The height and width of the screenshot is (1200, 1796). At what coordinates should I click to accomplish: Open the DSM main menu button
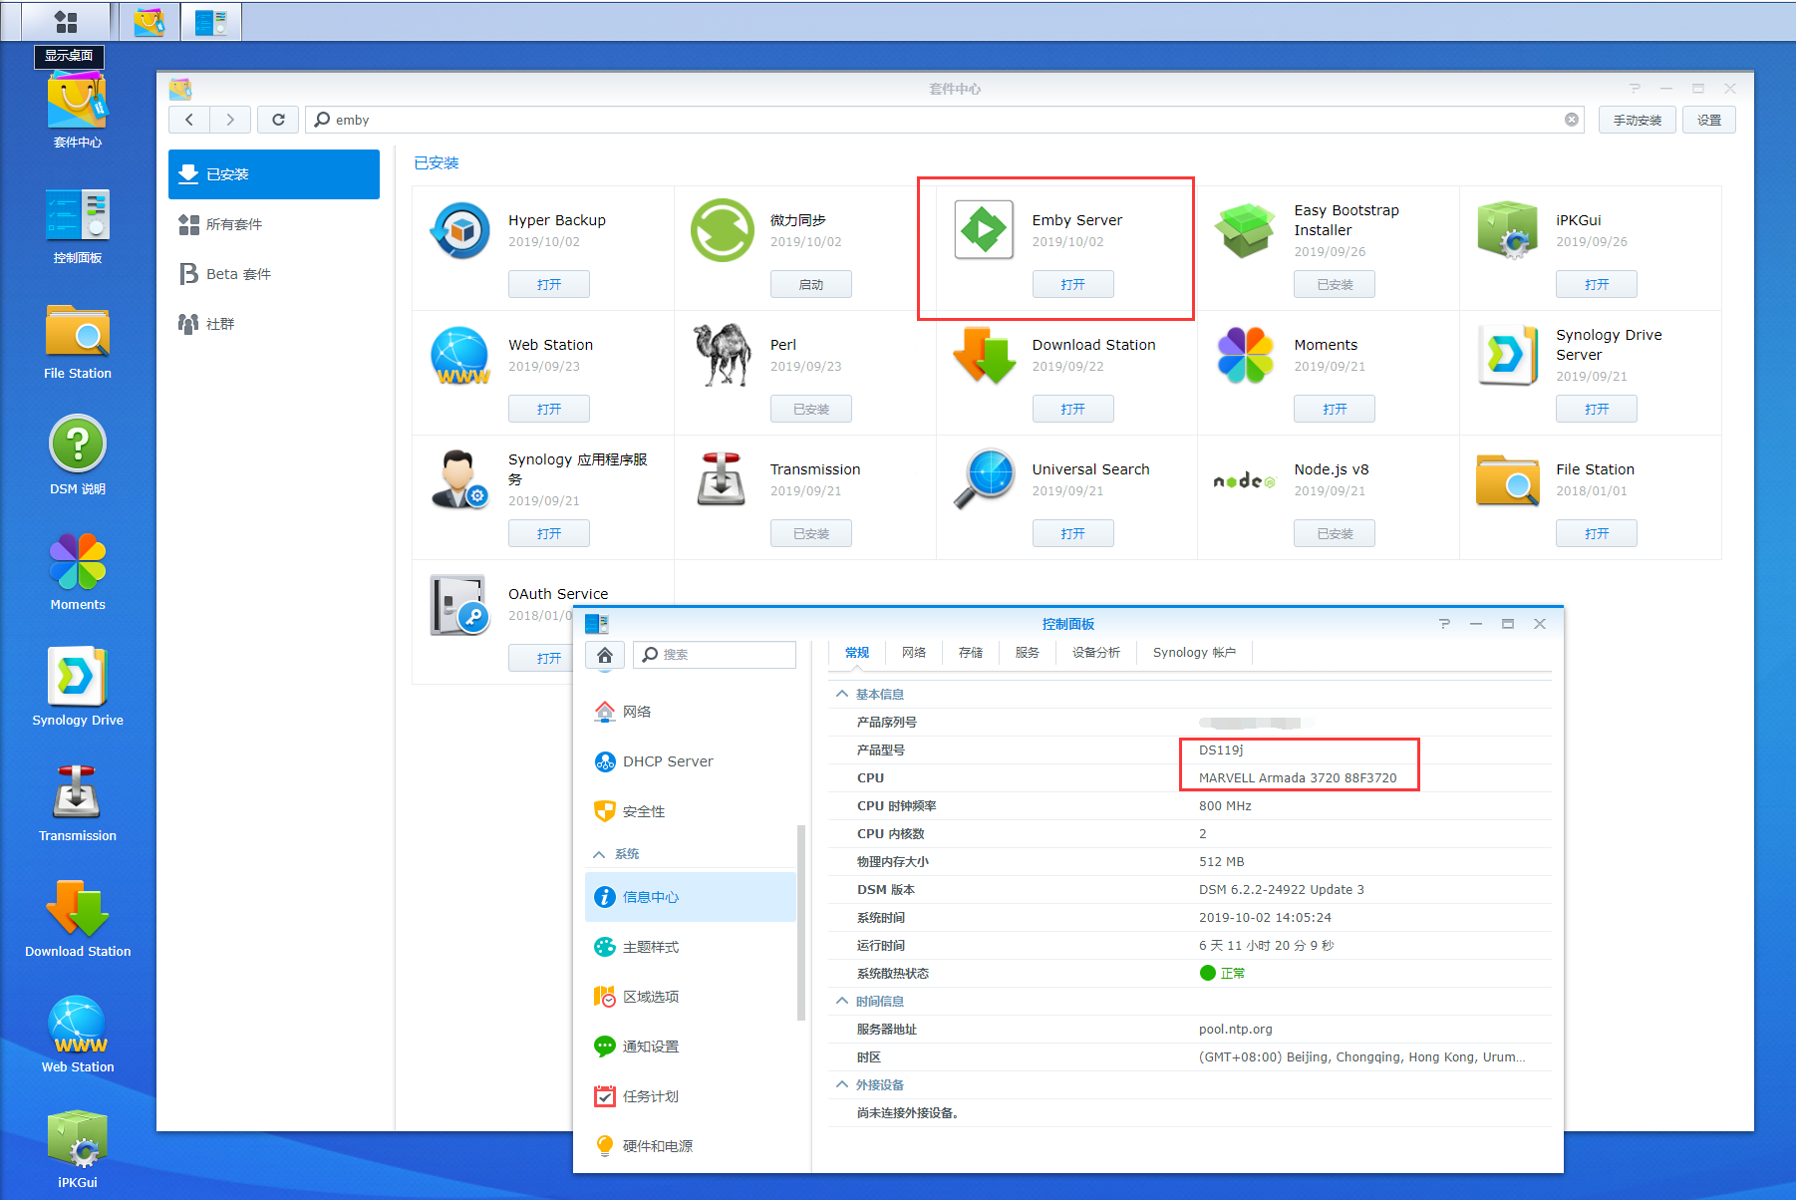66,21
